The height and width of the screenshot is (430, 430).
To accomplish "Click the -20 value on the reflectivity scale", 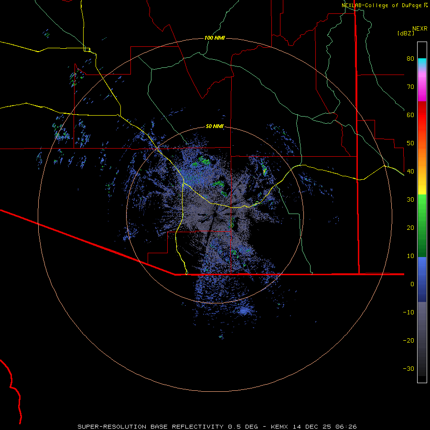I will (408, 341).
